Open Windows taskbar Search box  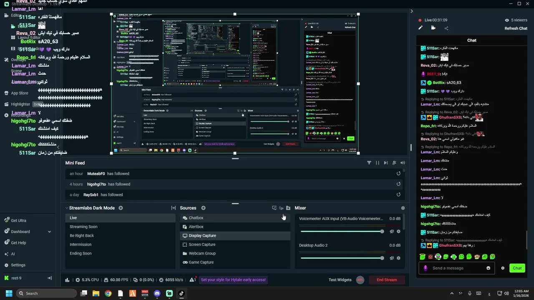coord(46,293)
